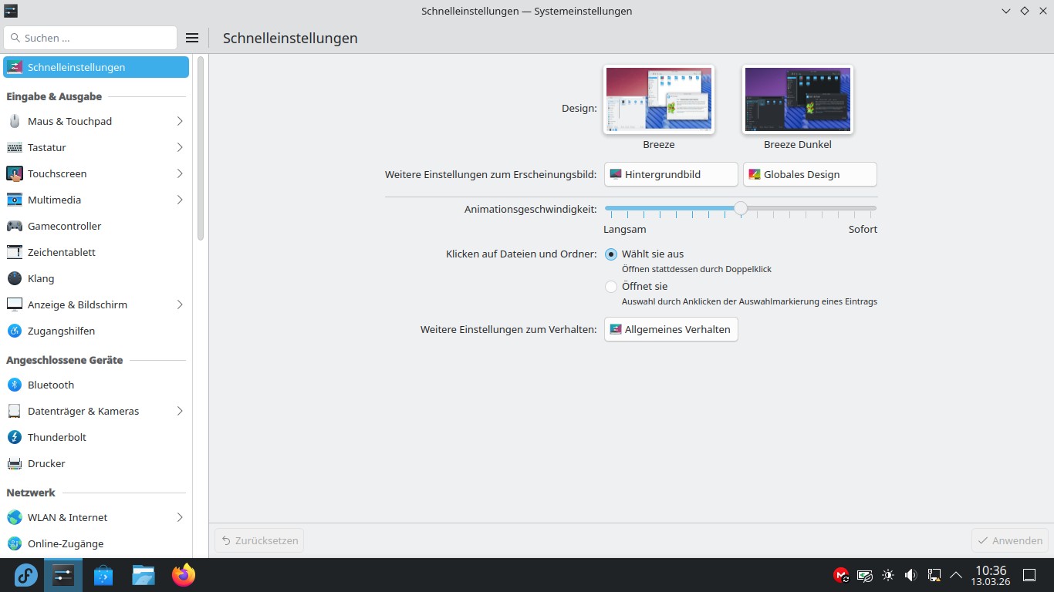
Task: Open the clock showing 10:36
Action: (991, 575)
